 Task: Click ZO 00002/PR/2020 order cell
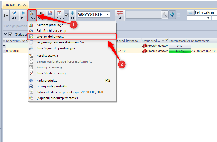(203, 51)
